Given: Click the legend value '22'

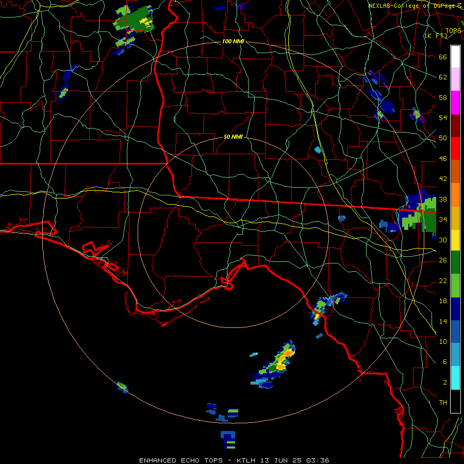Looking at the screenshot, I should pos(443,280).
